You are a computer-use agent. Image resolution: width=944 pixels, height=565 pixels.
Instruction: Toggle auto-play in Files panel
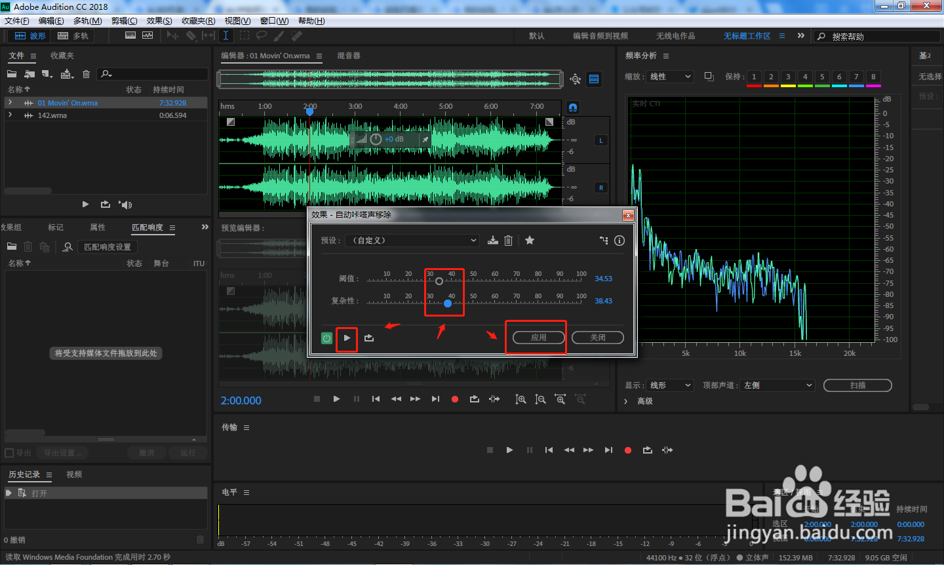pos(125,205)
